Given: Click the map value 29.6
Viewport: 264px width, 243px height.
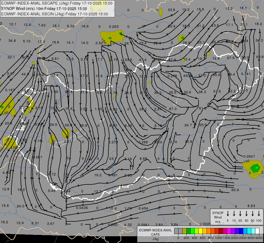Looking at the screenshot, I should click(x=68, y=125).
